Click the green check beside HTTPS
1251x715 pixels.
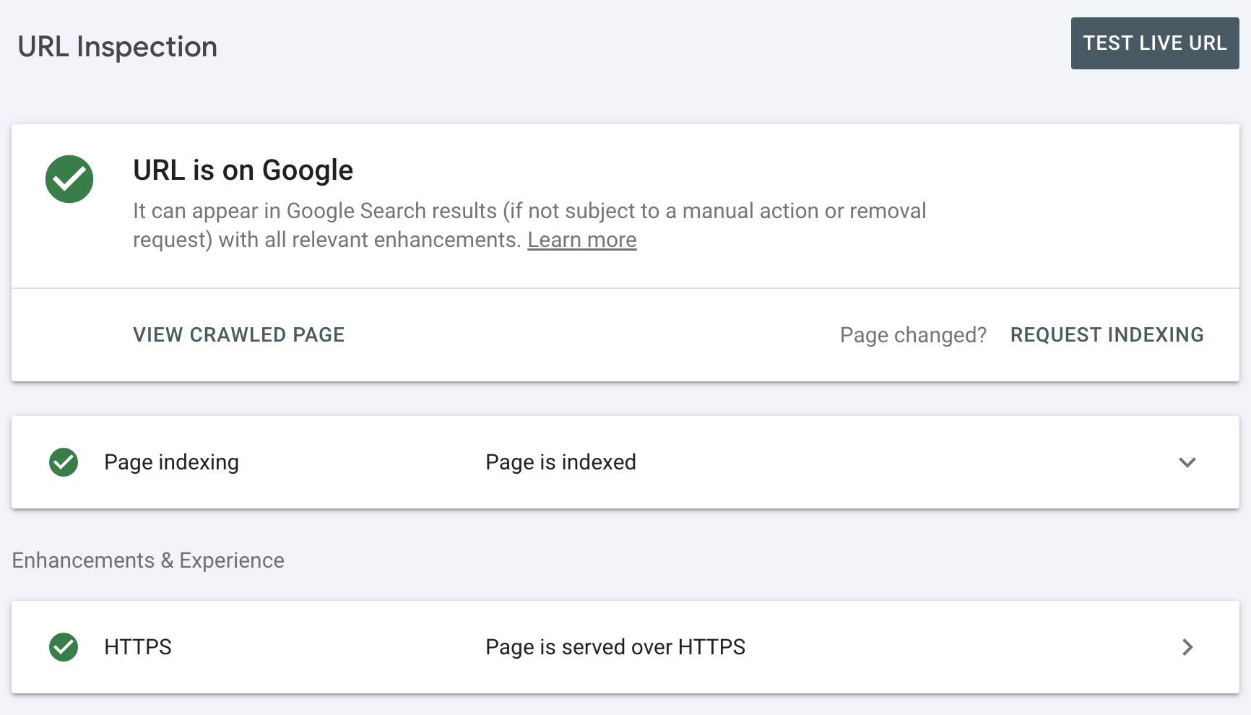[64, 647]
